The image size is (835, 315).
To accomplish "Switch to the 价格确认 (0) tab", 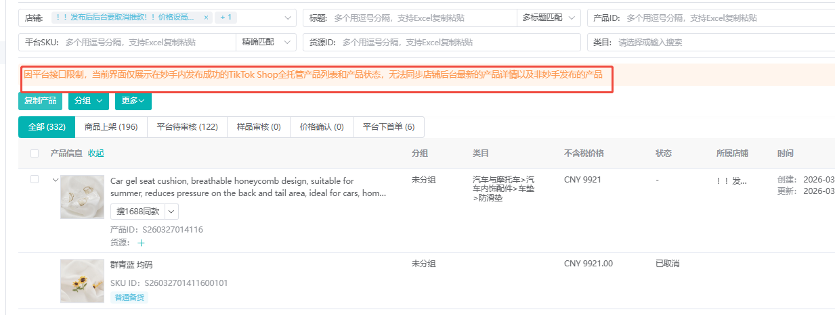I will [322, 127].
